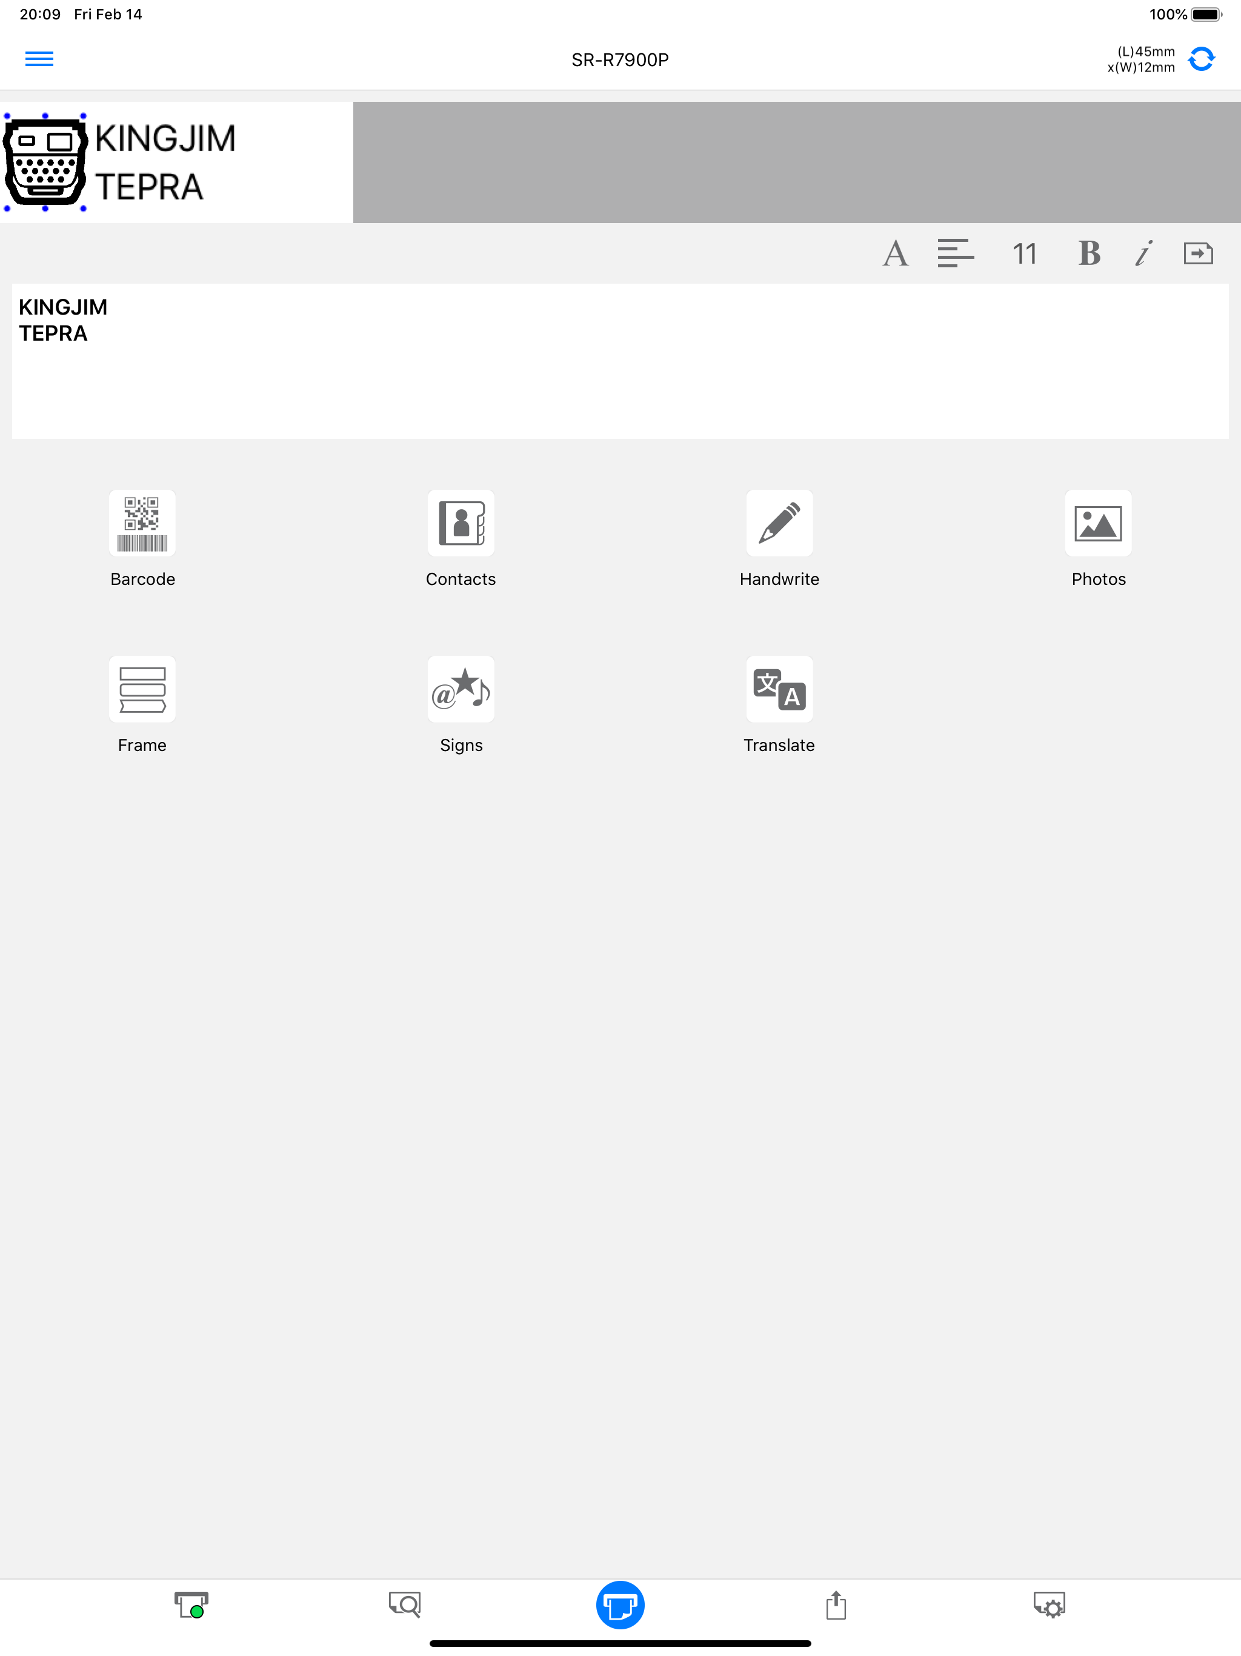Open the print preview

pyautogui.click(x=405, y=1605)
